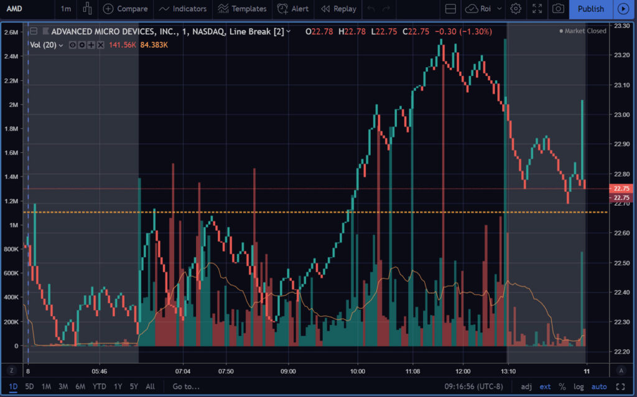
Task: Open the 1m time interval dropdown
Action: pos(66,9)
